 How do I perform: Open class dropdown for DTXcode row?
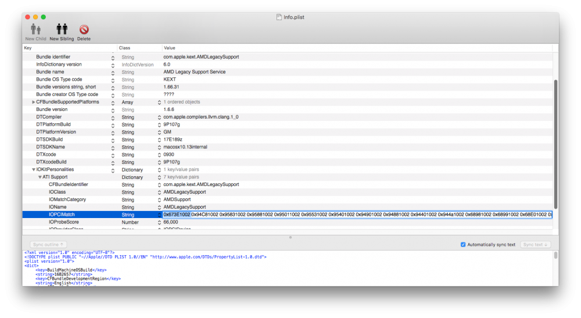(159, 155)
